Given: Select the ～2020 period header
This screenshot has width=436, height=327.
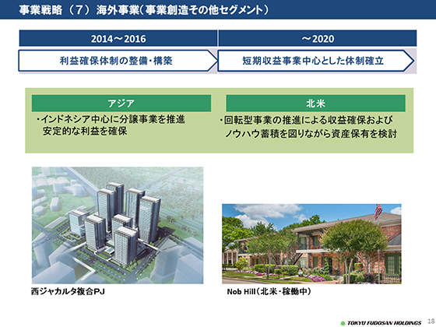Looking at the screenshot, I should (318, 38).
